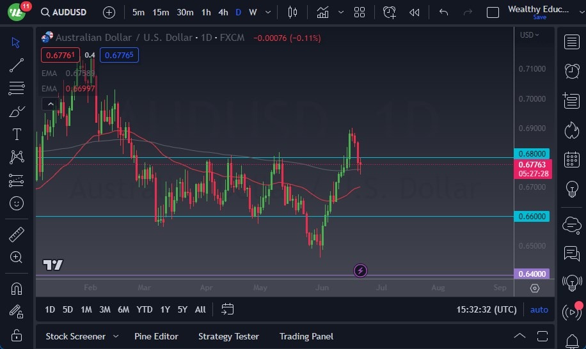Toggle auto scale for price axis
This screenshot has height=349, width=586.
[539, 309]
